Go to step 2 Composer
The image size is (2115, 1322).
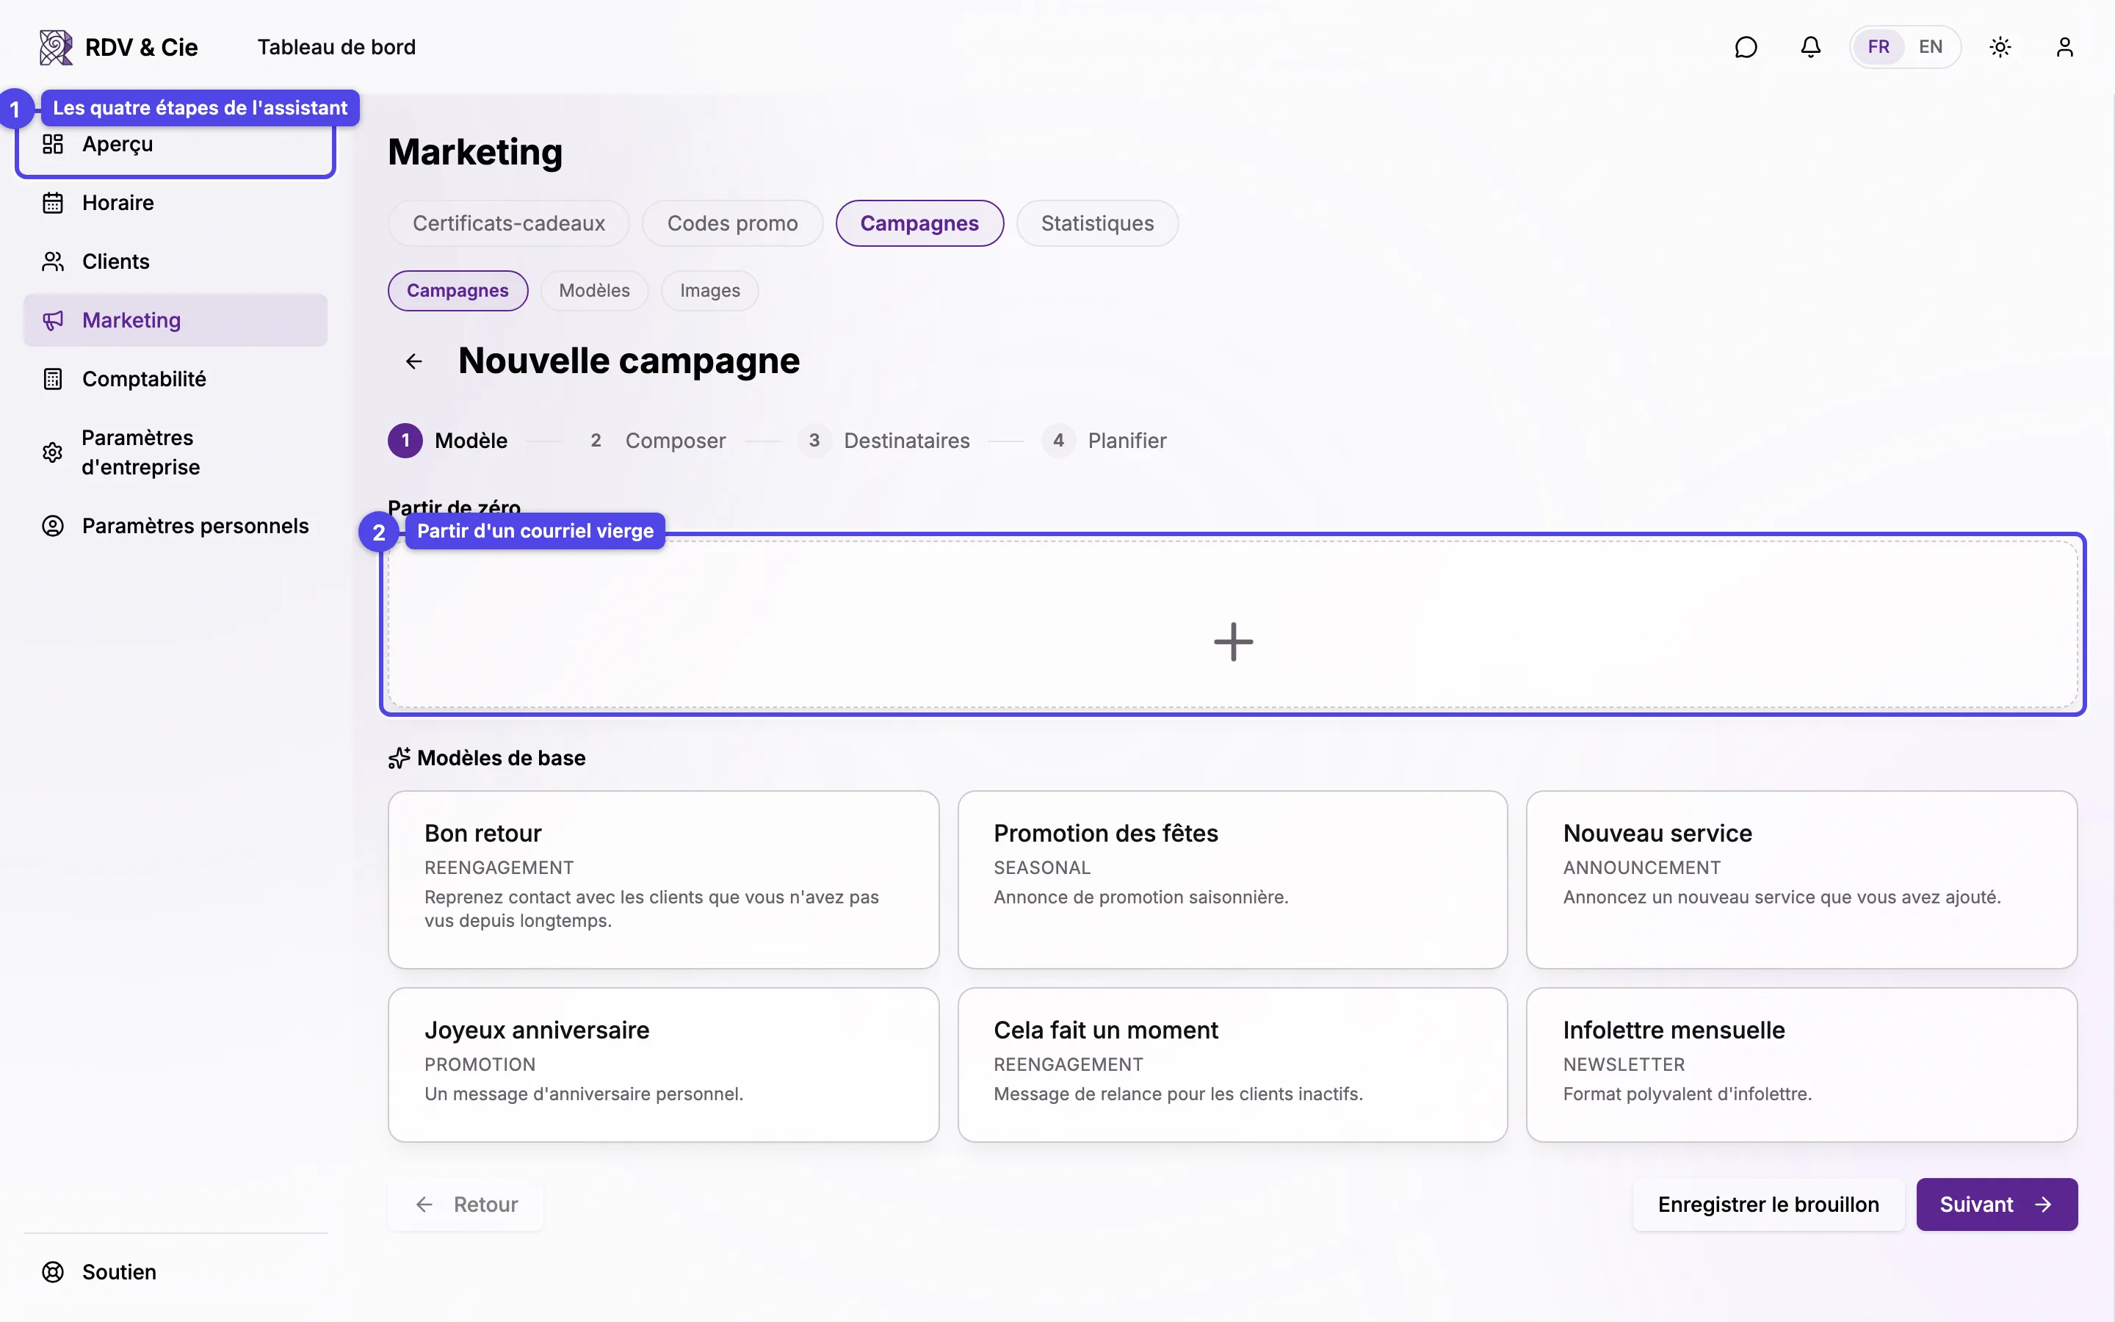click(x=653, y=441)
